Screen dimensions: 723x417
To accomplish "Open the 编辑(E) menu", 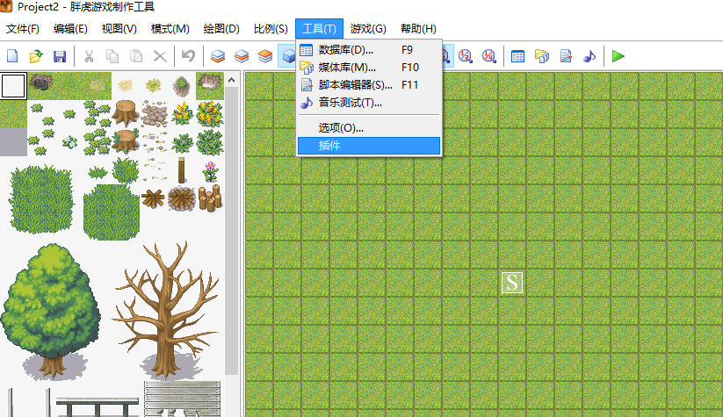I will 70,29.
